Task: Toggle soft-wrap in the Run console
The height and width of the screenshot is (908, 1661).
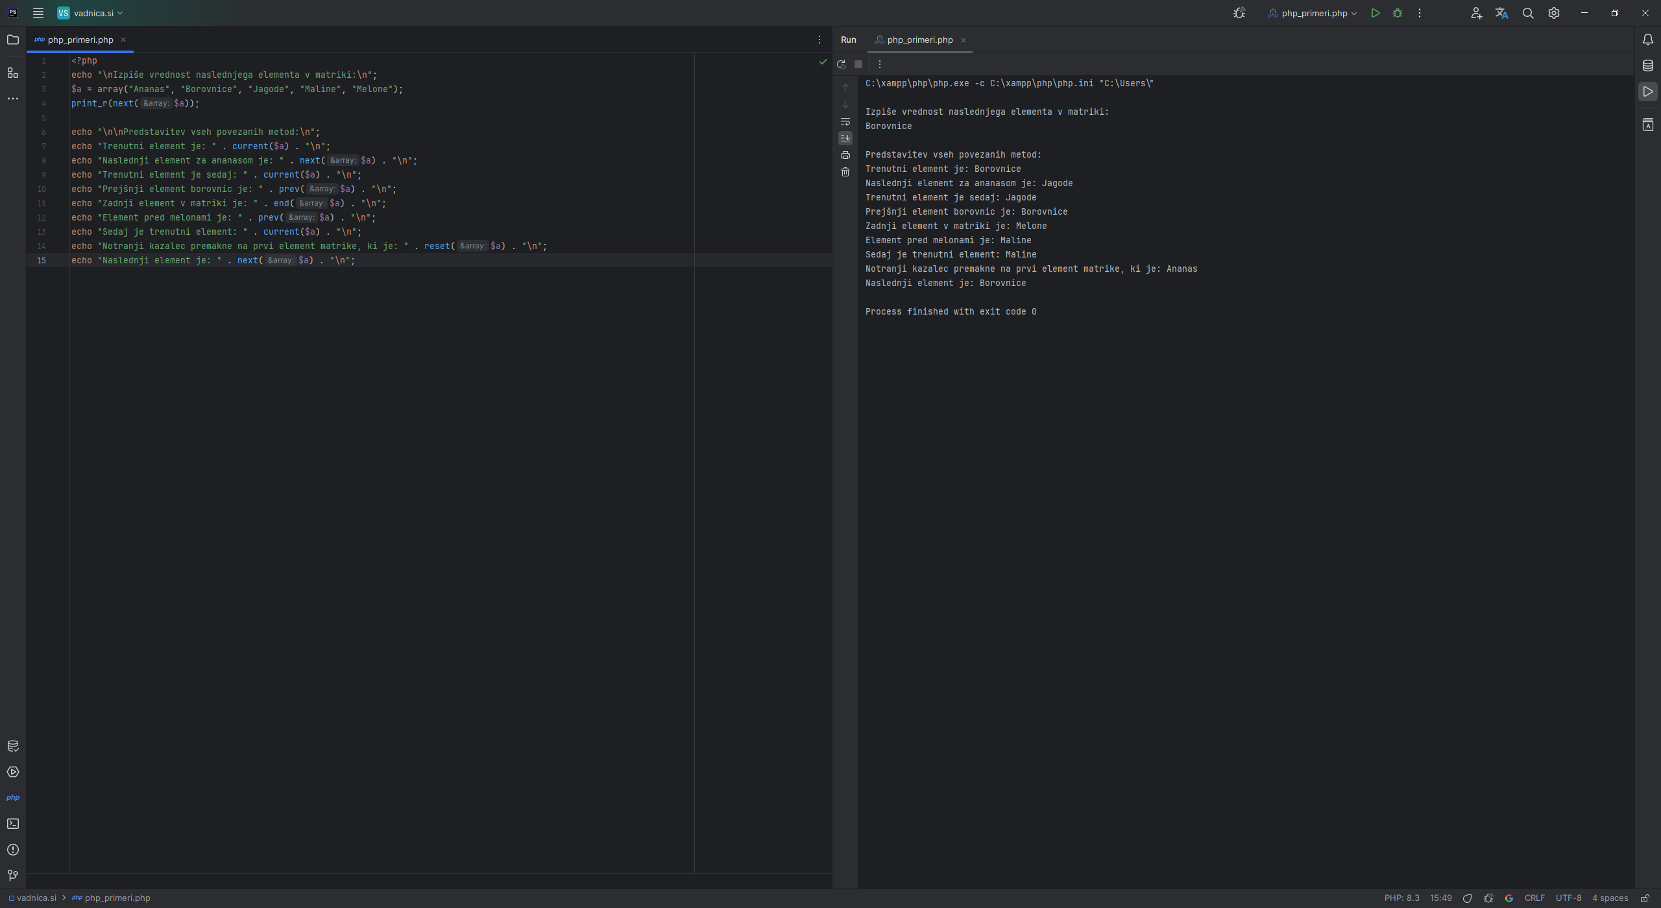Action: (x=845, y=121)
